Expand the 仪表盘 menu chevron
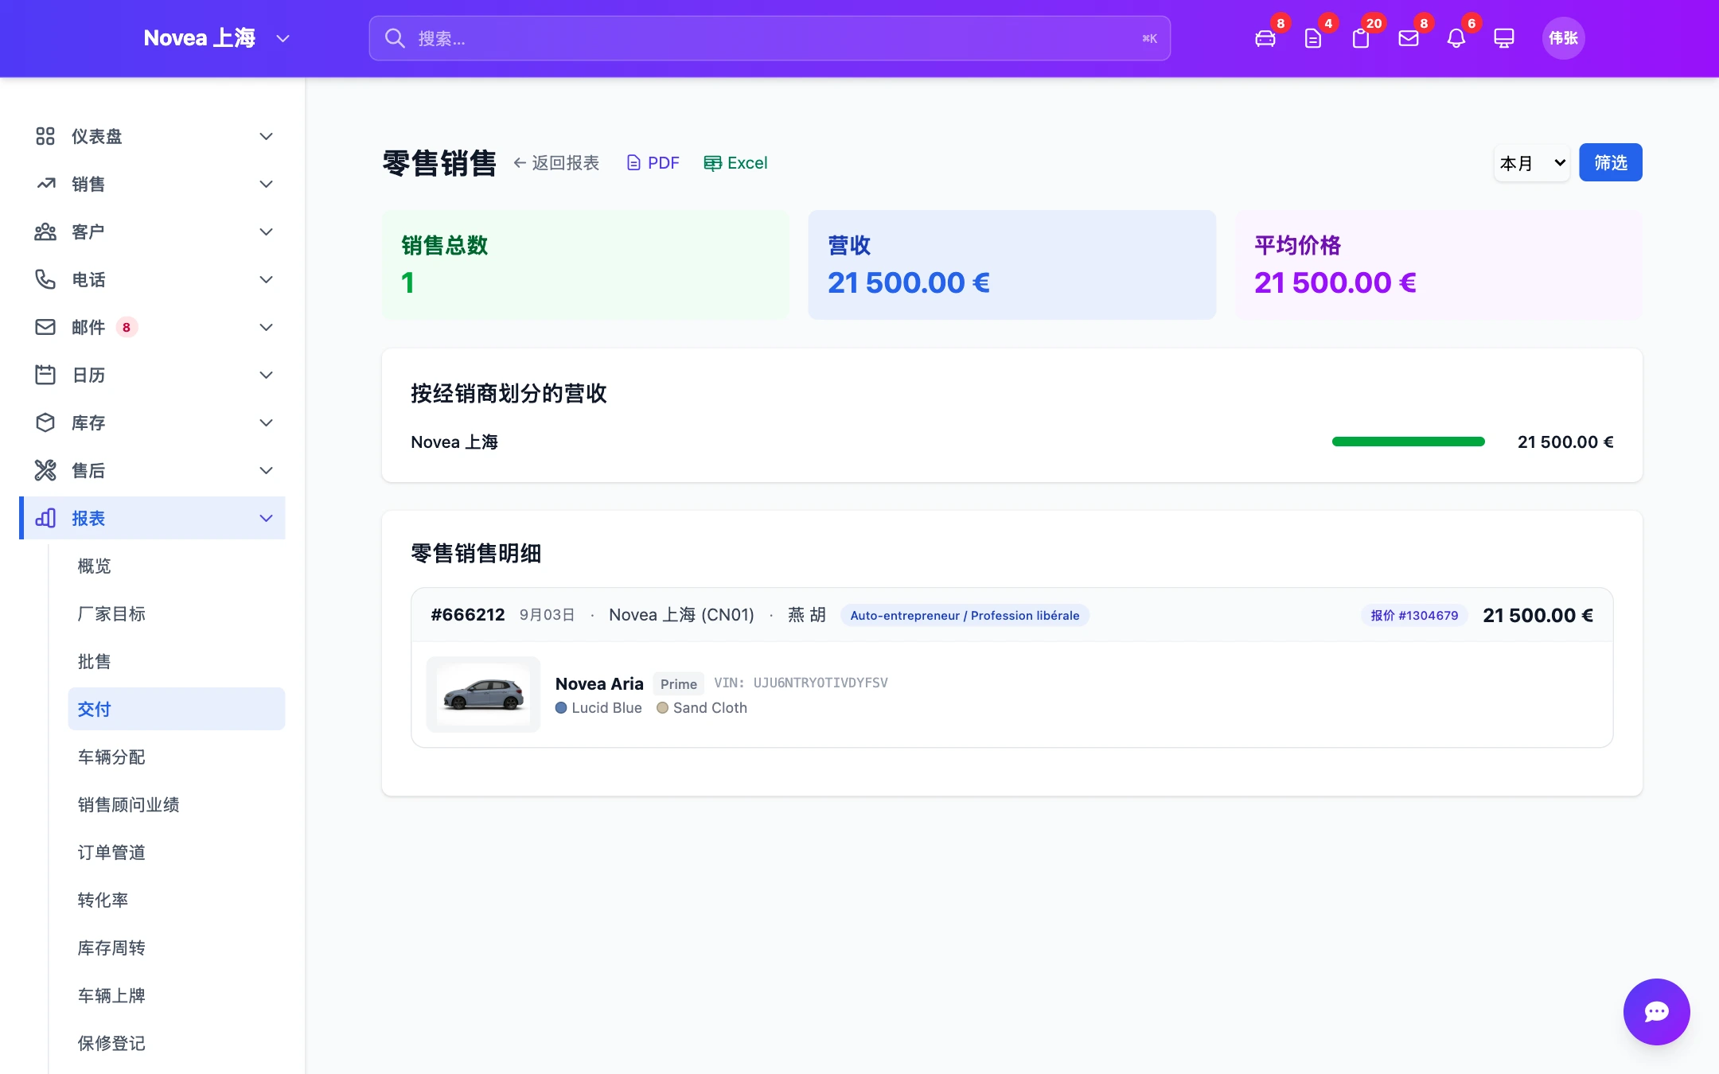This screenshot has height=1074, width=1719. pos(267,136)
